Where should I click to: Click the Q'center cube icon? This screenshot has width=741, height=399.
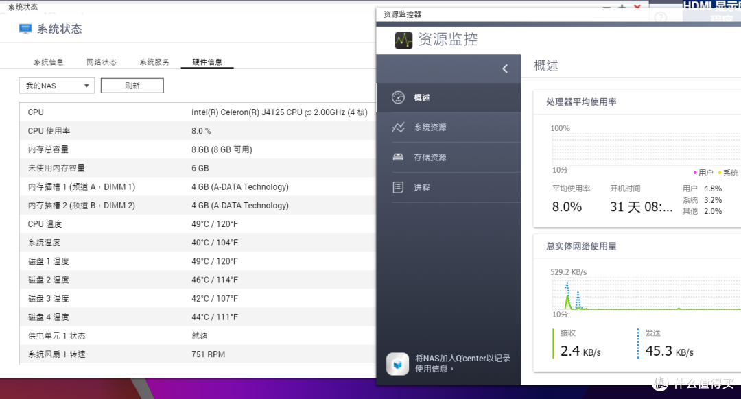click(397, 363)
